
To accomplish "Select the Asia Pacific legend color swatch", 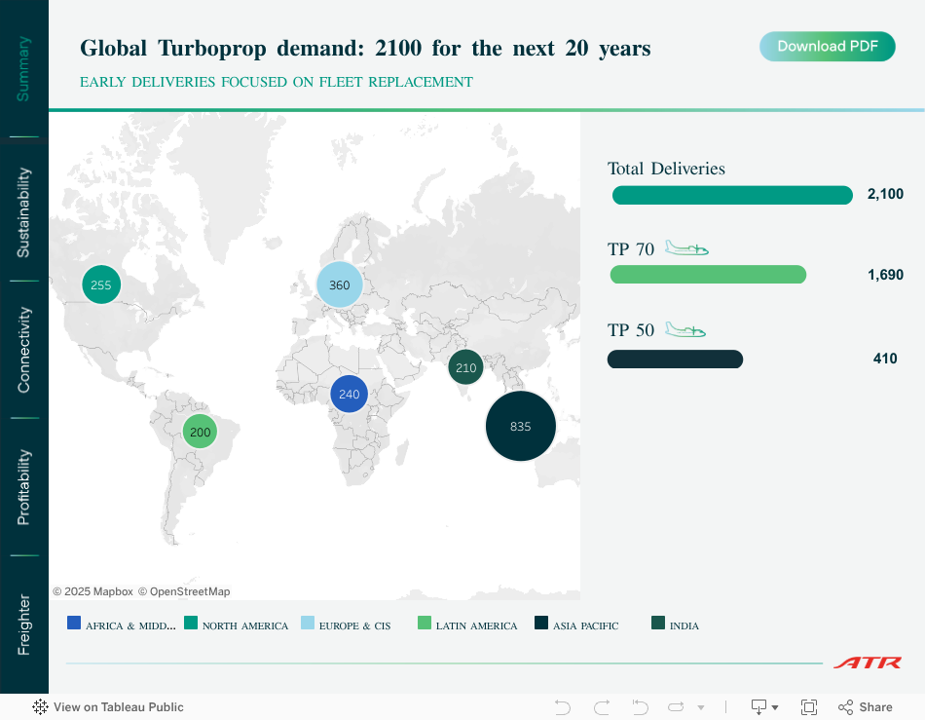I will [541, 624].
